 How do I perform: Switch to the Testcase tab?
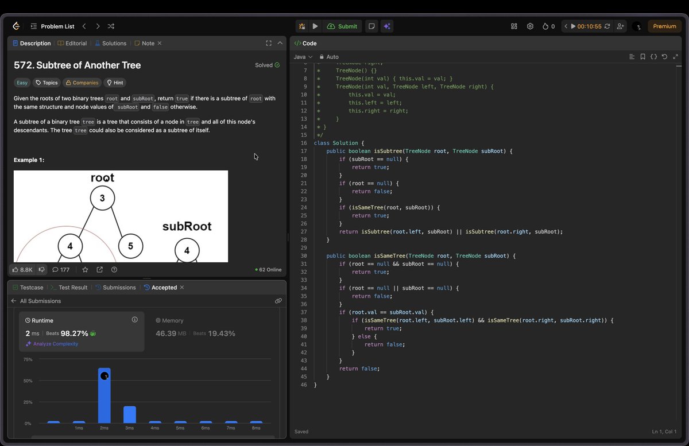[x=28, y=287]
